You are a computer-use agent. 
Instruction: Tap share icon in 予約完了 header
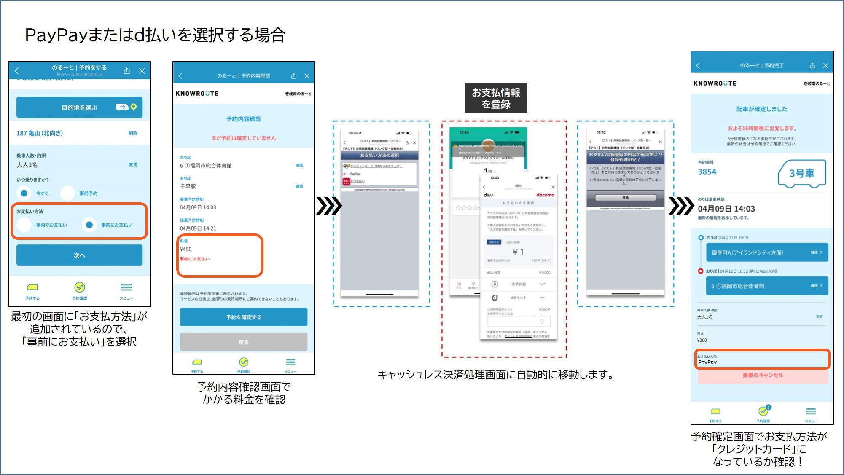(812, 65)
